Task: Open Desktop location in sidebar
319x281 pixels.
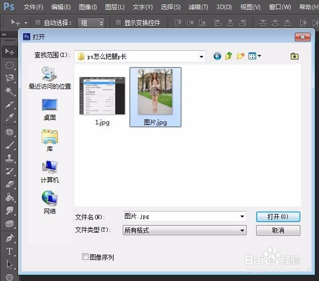Action: pos(50,110)
